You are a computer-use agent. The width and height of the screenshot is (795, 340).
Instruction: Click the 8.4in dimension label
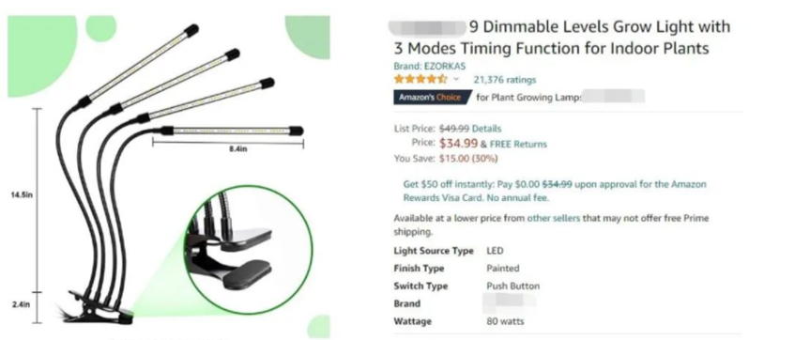coord(237,149)
